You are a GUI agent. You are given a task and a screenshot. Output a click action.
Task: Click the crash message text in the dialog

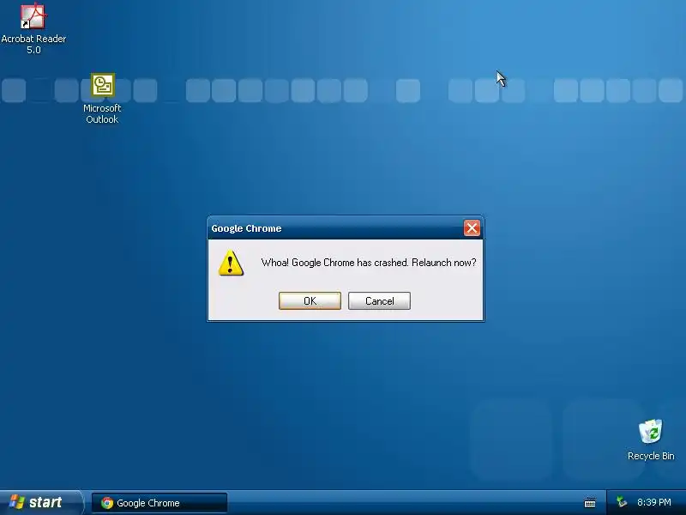click(x=369, y=263)
